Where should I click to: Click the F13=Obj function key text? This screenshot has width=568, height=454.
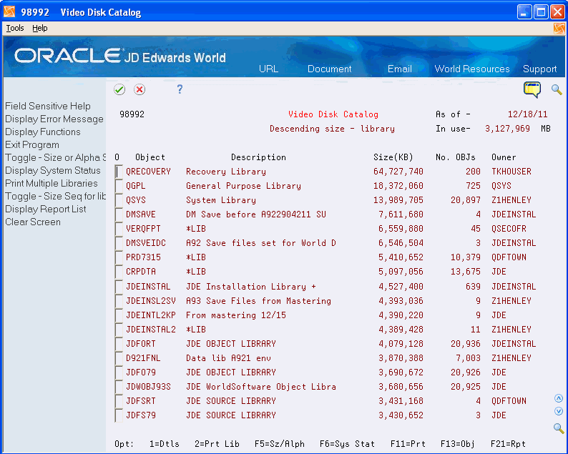click(458, 444)
